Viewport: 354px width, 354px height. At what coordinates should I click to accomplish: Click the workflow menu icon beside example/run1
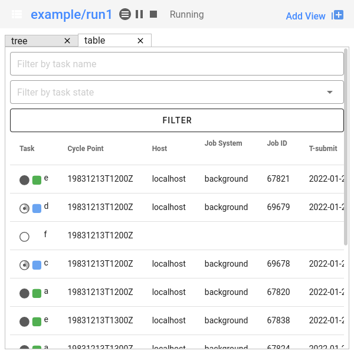tap(125, 14)
